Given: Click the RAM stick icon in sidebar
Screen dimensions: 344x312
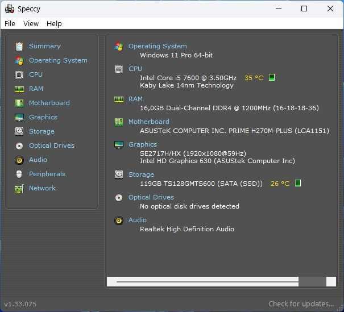Looking at the screenshot, I should [19, 89].
